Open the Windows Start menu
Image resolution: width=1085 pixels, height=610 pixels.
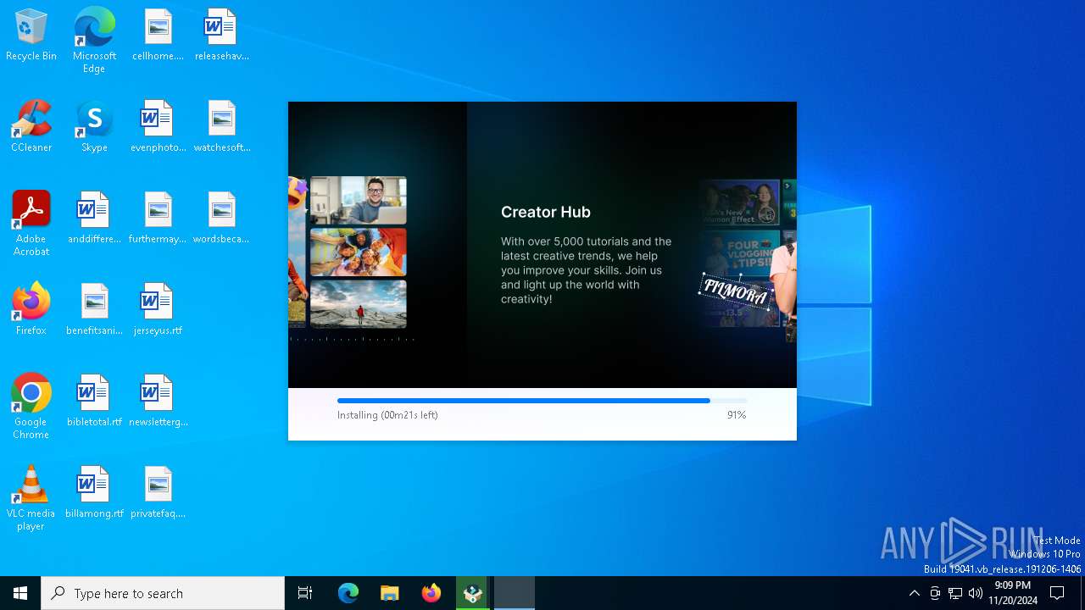click(x=20, y=593)
